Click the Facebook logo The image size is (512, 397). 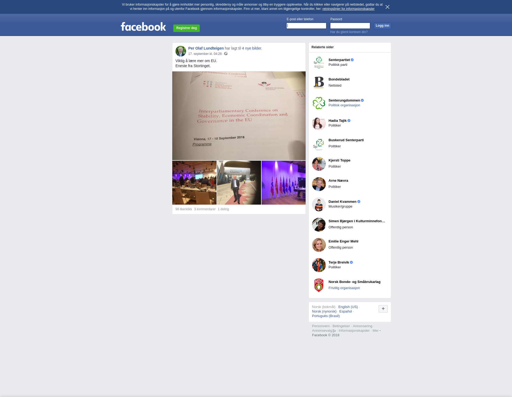(143, 26)
